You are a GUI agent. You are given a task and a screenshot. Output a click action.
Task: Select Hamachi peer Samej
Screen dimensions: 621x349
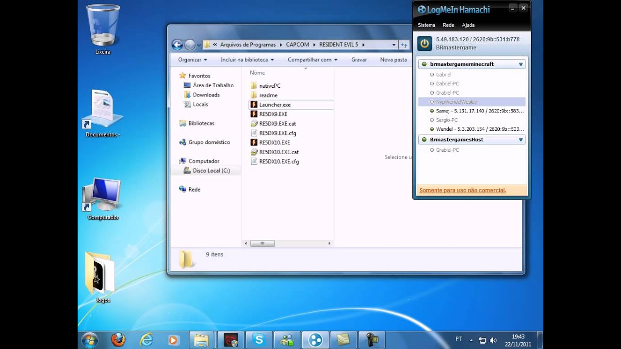pos(472,111)
